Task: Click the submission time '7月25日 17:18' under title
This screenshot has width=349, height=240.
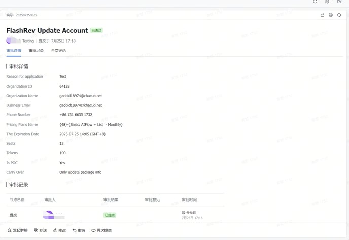Action: pos(63,41)
